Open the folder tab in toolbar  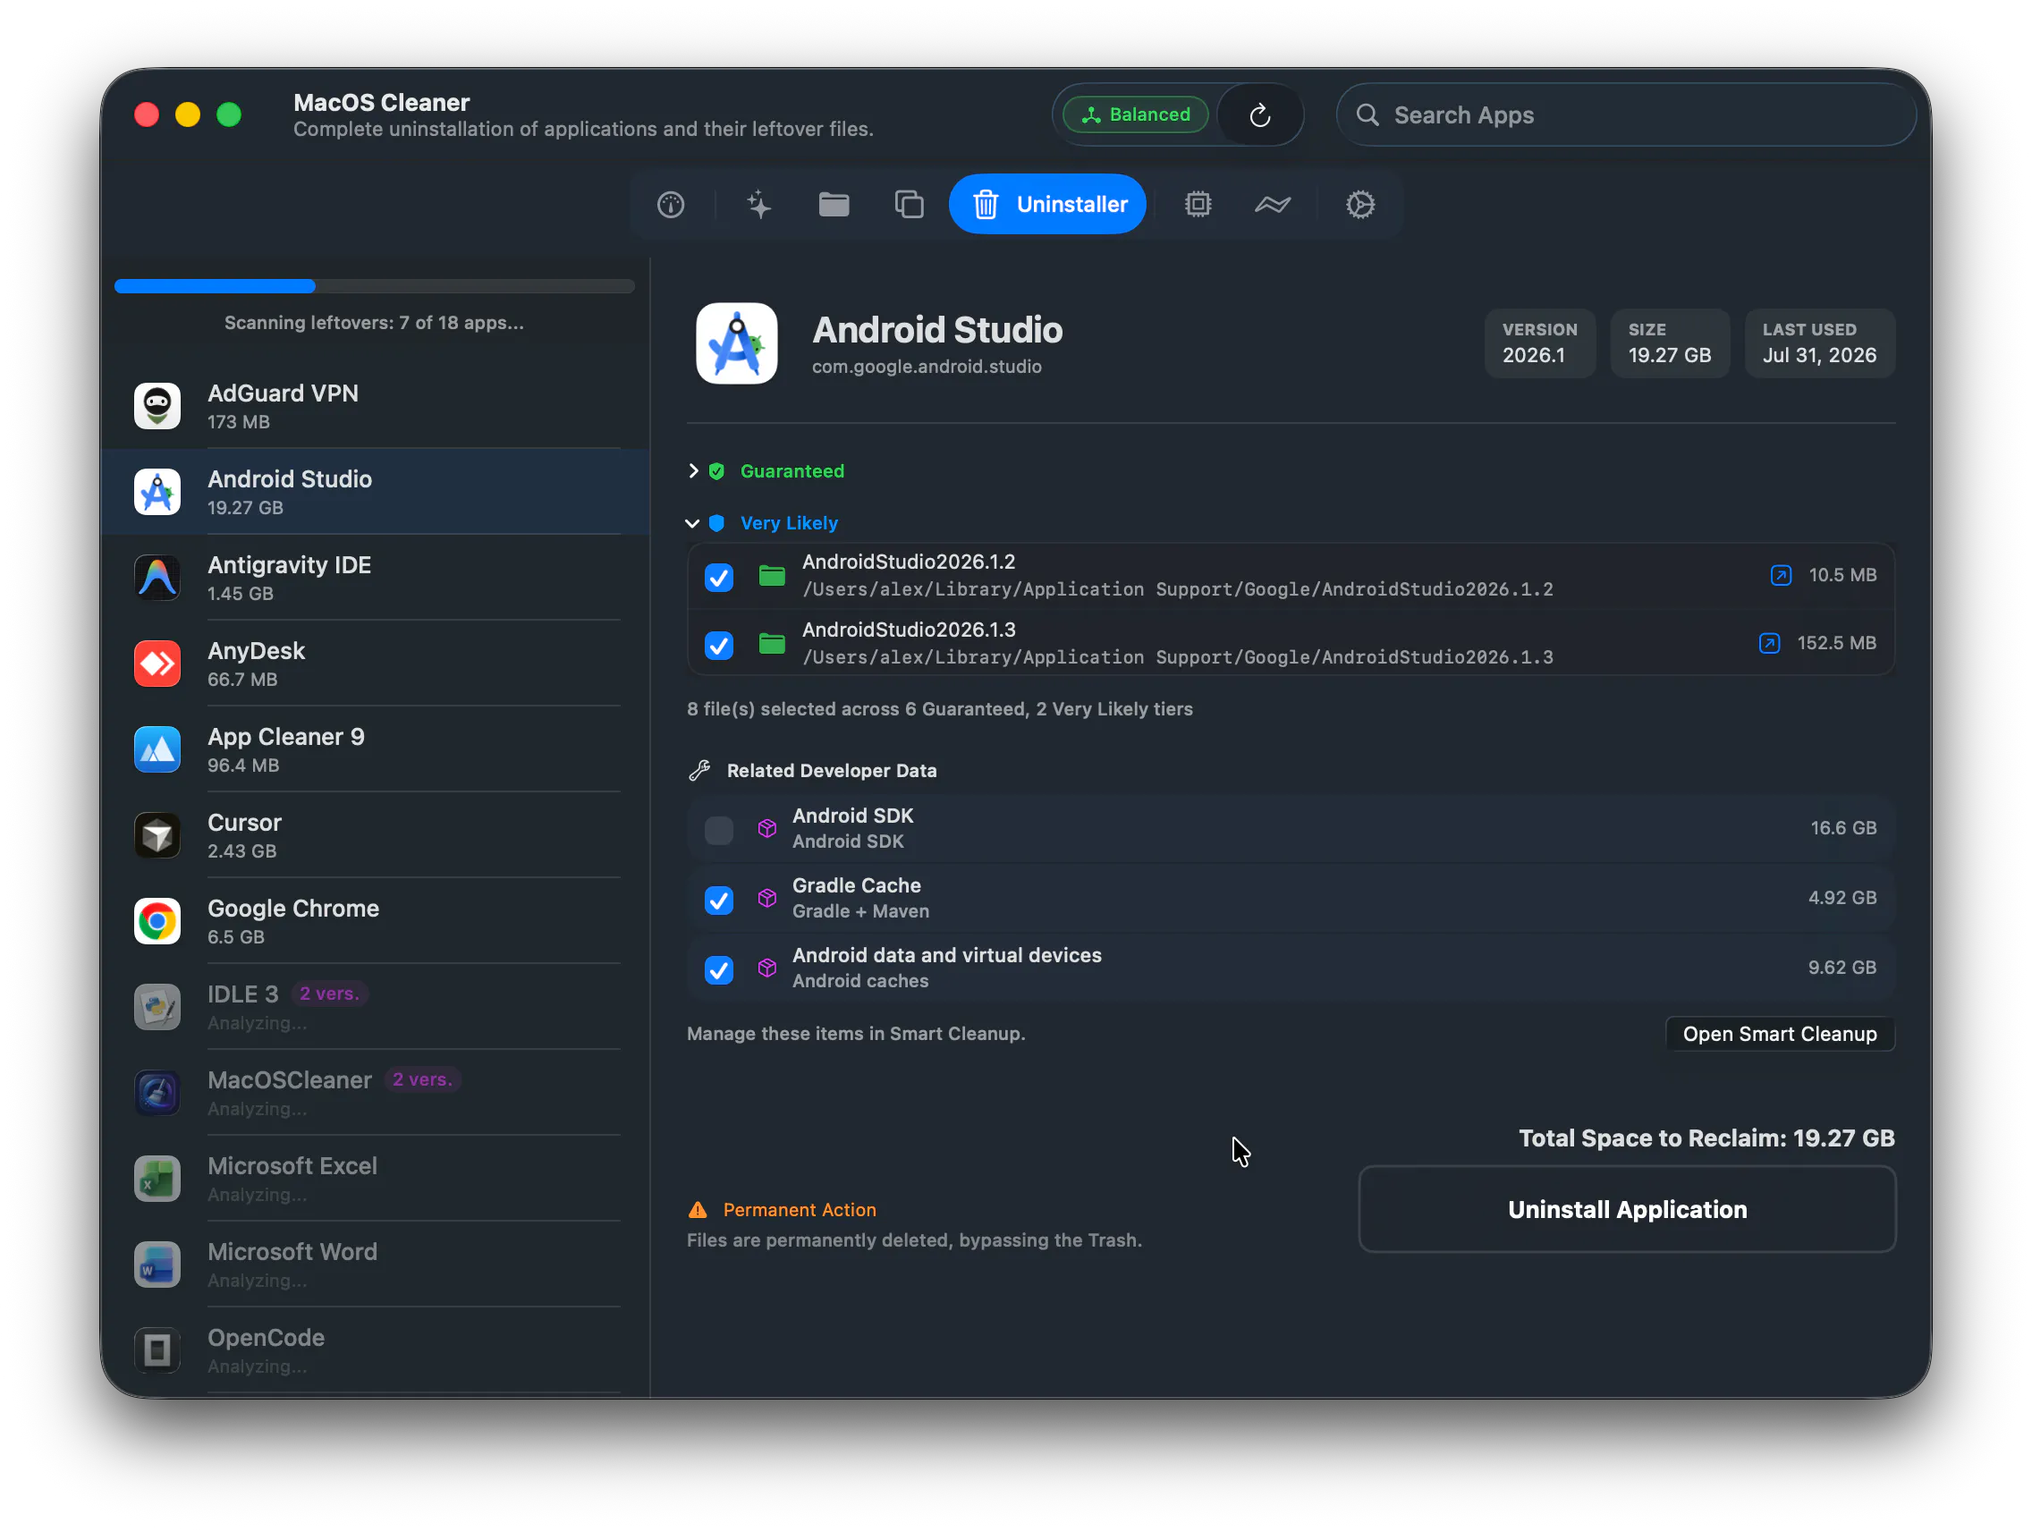834,204
